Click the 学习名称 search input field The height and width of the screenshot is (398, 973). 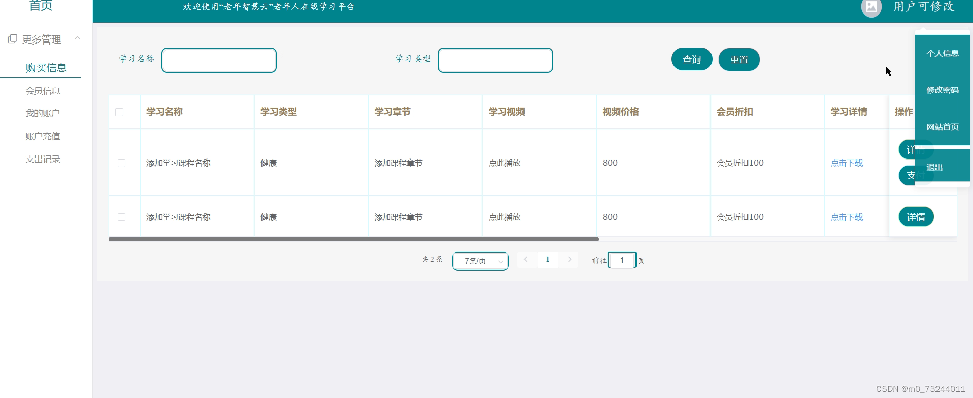click(219, 60)
